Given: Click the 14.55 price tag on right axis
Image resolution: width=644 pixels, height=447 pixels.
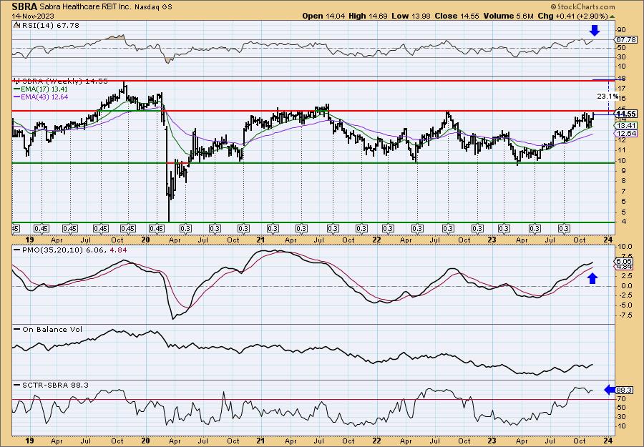Looking at the screenshot, I should tap(626, 114).
